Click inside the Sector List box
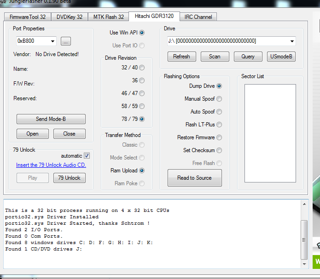The image size is (320, 279). coord(270,133)
